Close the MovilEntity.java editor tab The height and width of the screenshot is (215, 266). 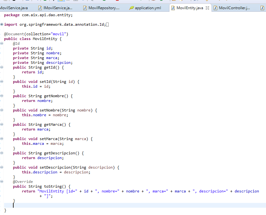click(x=207, y=8)
